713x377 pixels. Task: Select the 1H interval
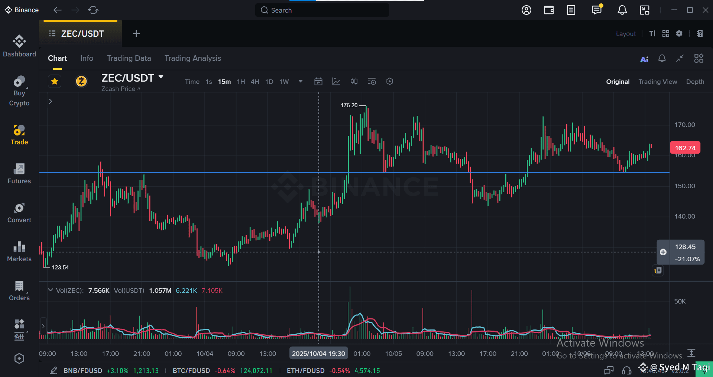(x=241, y=82)
